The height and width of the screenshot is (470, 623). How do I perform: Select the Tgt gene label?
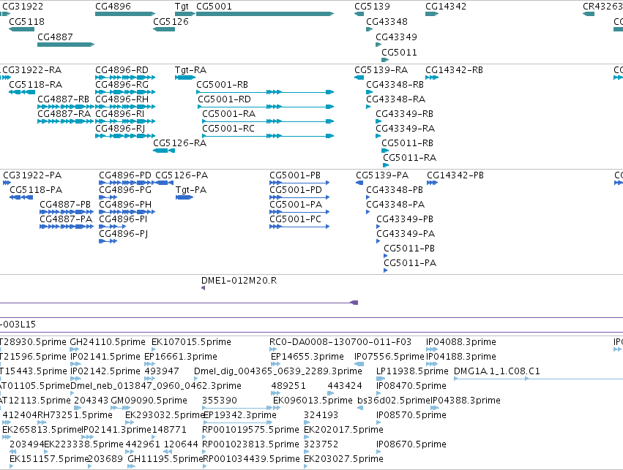(x=182, y=7)
